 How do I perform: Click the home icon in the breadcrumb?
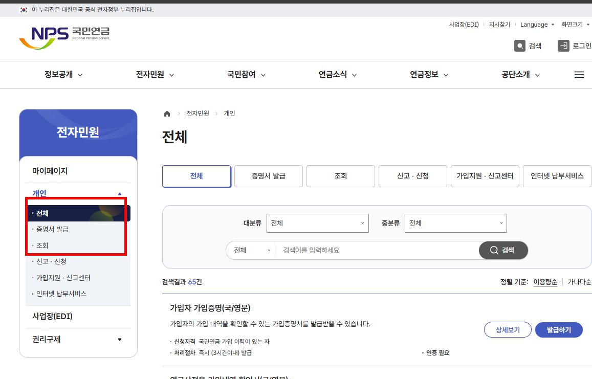[x=167, y=114]
